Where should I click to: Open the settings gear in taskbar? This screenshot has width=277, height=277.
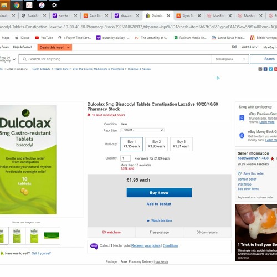(x=54, y=5)
